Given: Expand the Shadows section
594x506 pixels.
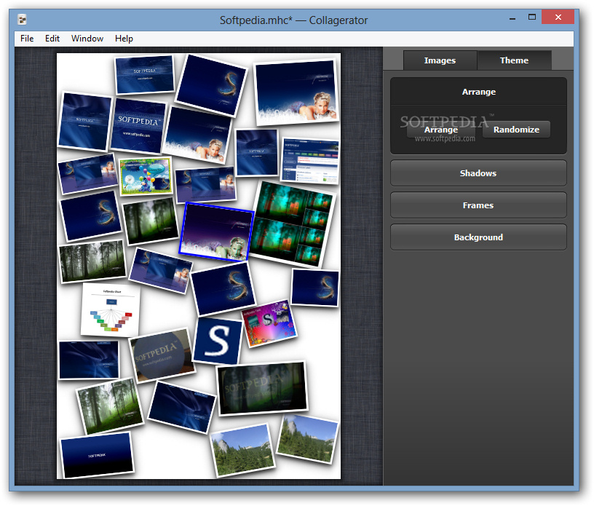Looking at the screenshot, I should pyautogui.click(x=478, y=173).
